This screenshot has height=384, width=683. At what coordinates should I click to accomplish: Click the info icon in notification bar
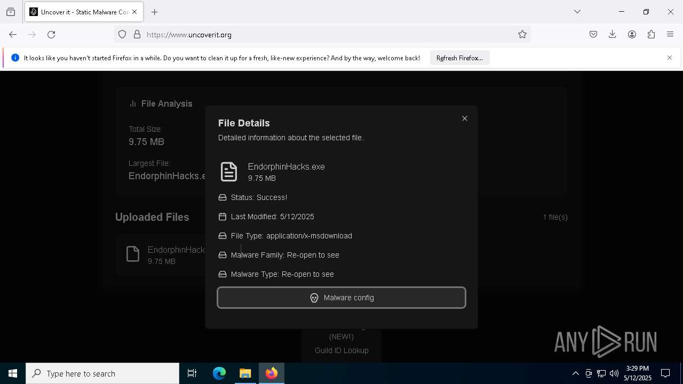click(x=15, y=58)
